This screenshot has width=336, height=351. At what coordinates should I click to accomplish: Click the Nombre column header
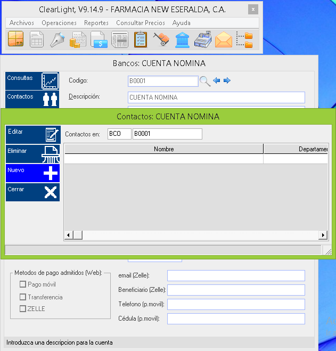click(x=164, y=149)
